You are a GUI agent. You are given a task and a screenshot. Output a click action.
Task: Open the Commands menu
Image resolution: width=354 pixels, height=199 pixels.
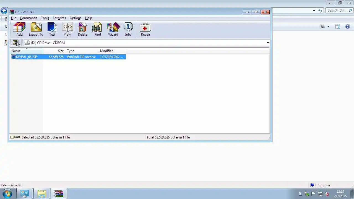click(28, 18)
